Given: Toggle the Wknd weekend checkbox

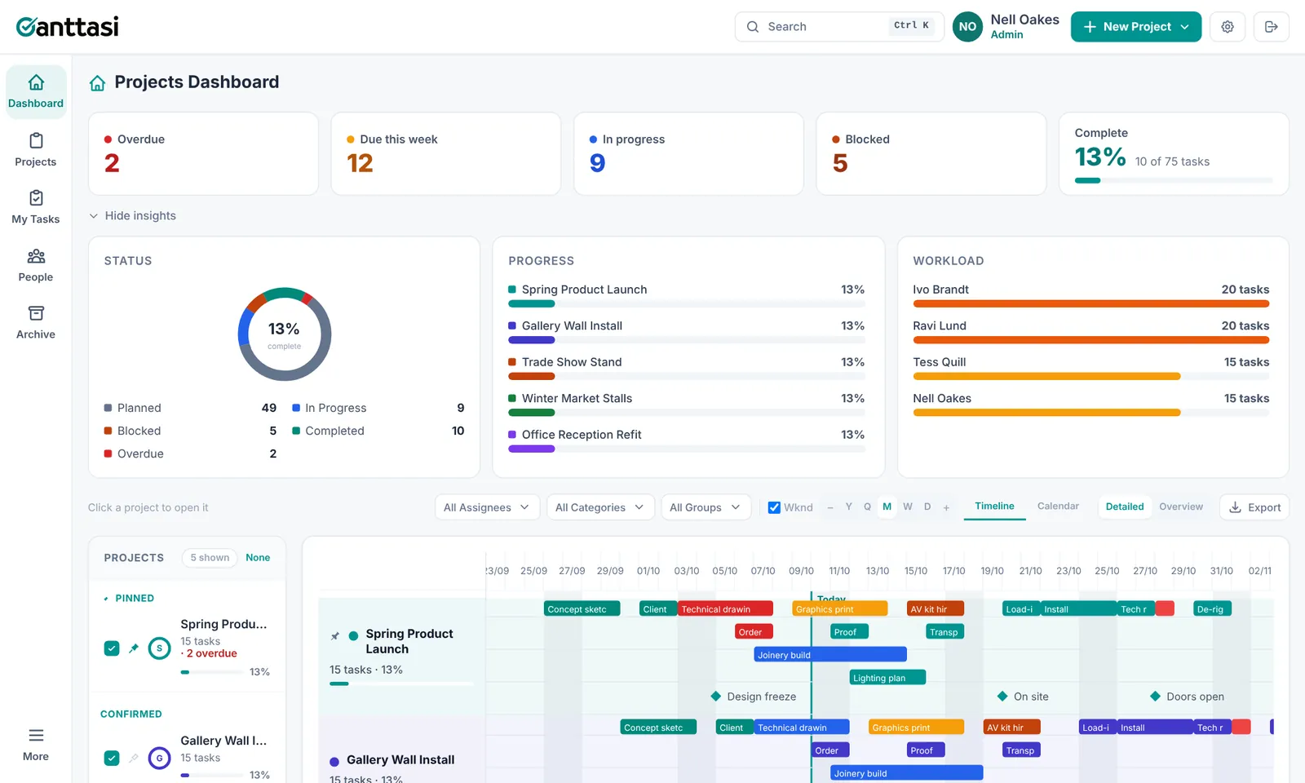Looking at the screenshot, I should (x=774, y=507).
